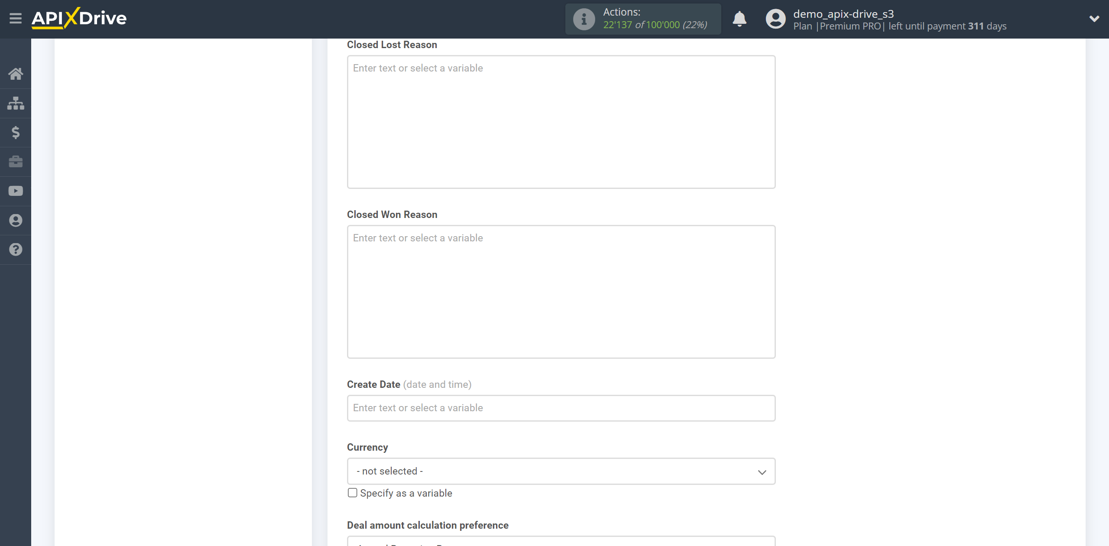Expand the account menu chevron
This screenshot has width=1109, height=546.
[x=1094, y=19]
